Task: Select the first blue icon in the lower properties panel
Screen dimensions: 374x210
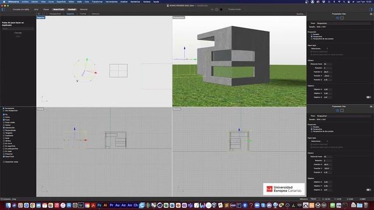Action: pos(338,110)
